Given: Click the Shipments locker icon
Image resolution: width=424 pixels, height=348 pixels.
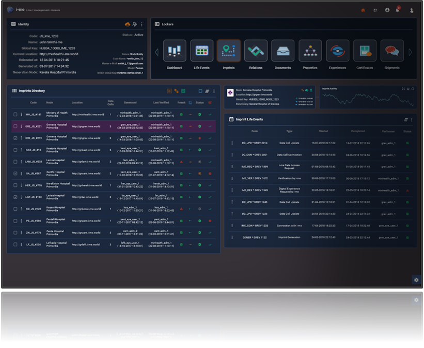Looking at the screenshot, I should click(x=392, y=51).
